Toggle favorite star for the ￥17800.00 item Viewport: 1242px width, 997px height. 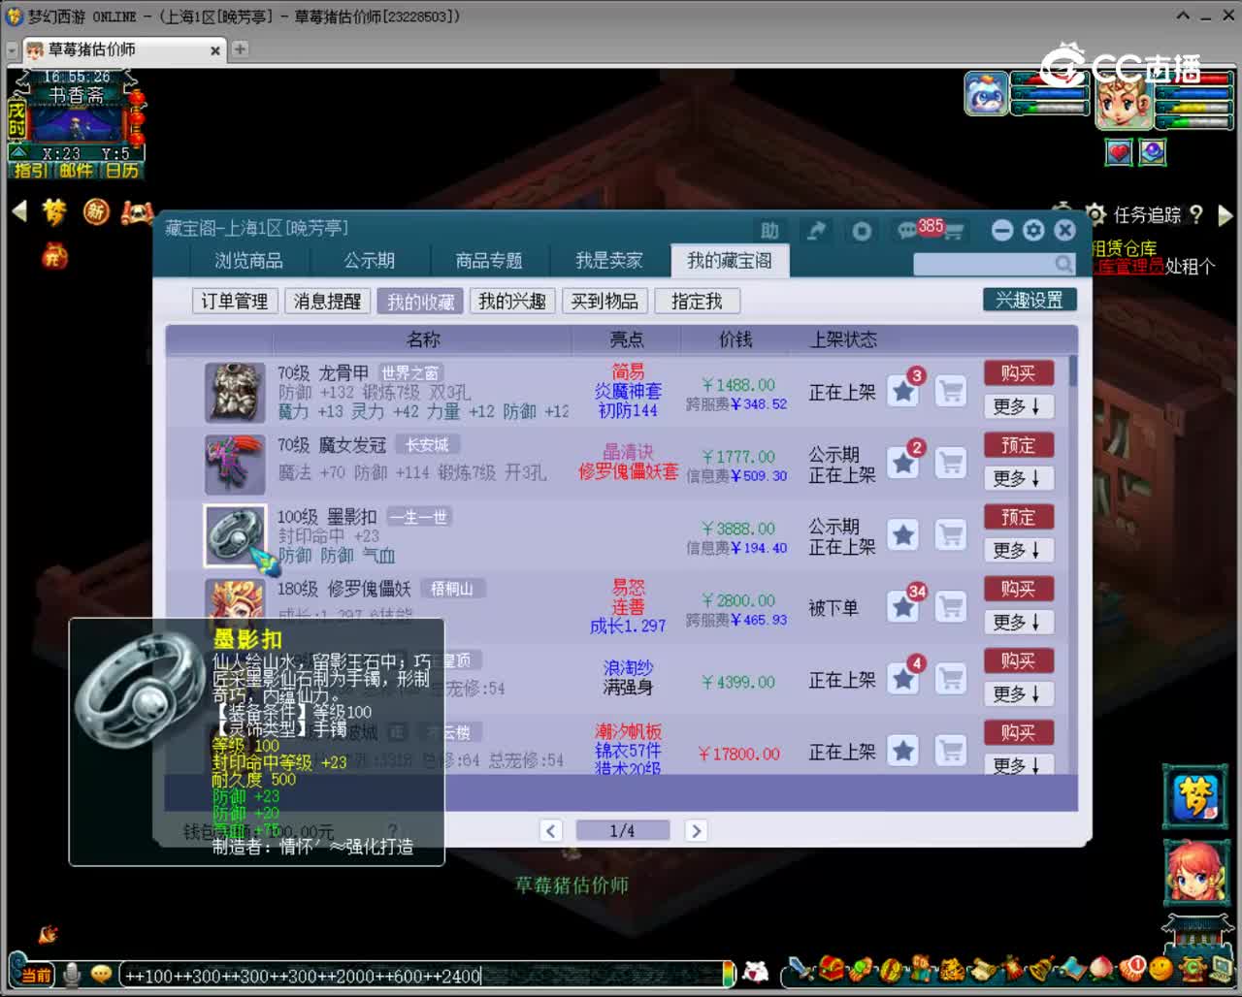(903, 751)
